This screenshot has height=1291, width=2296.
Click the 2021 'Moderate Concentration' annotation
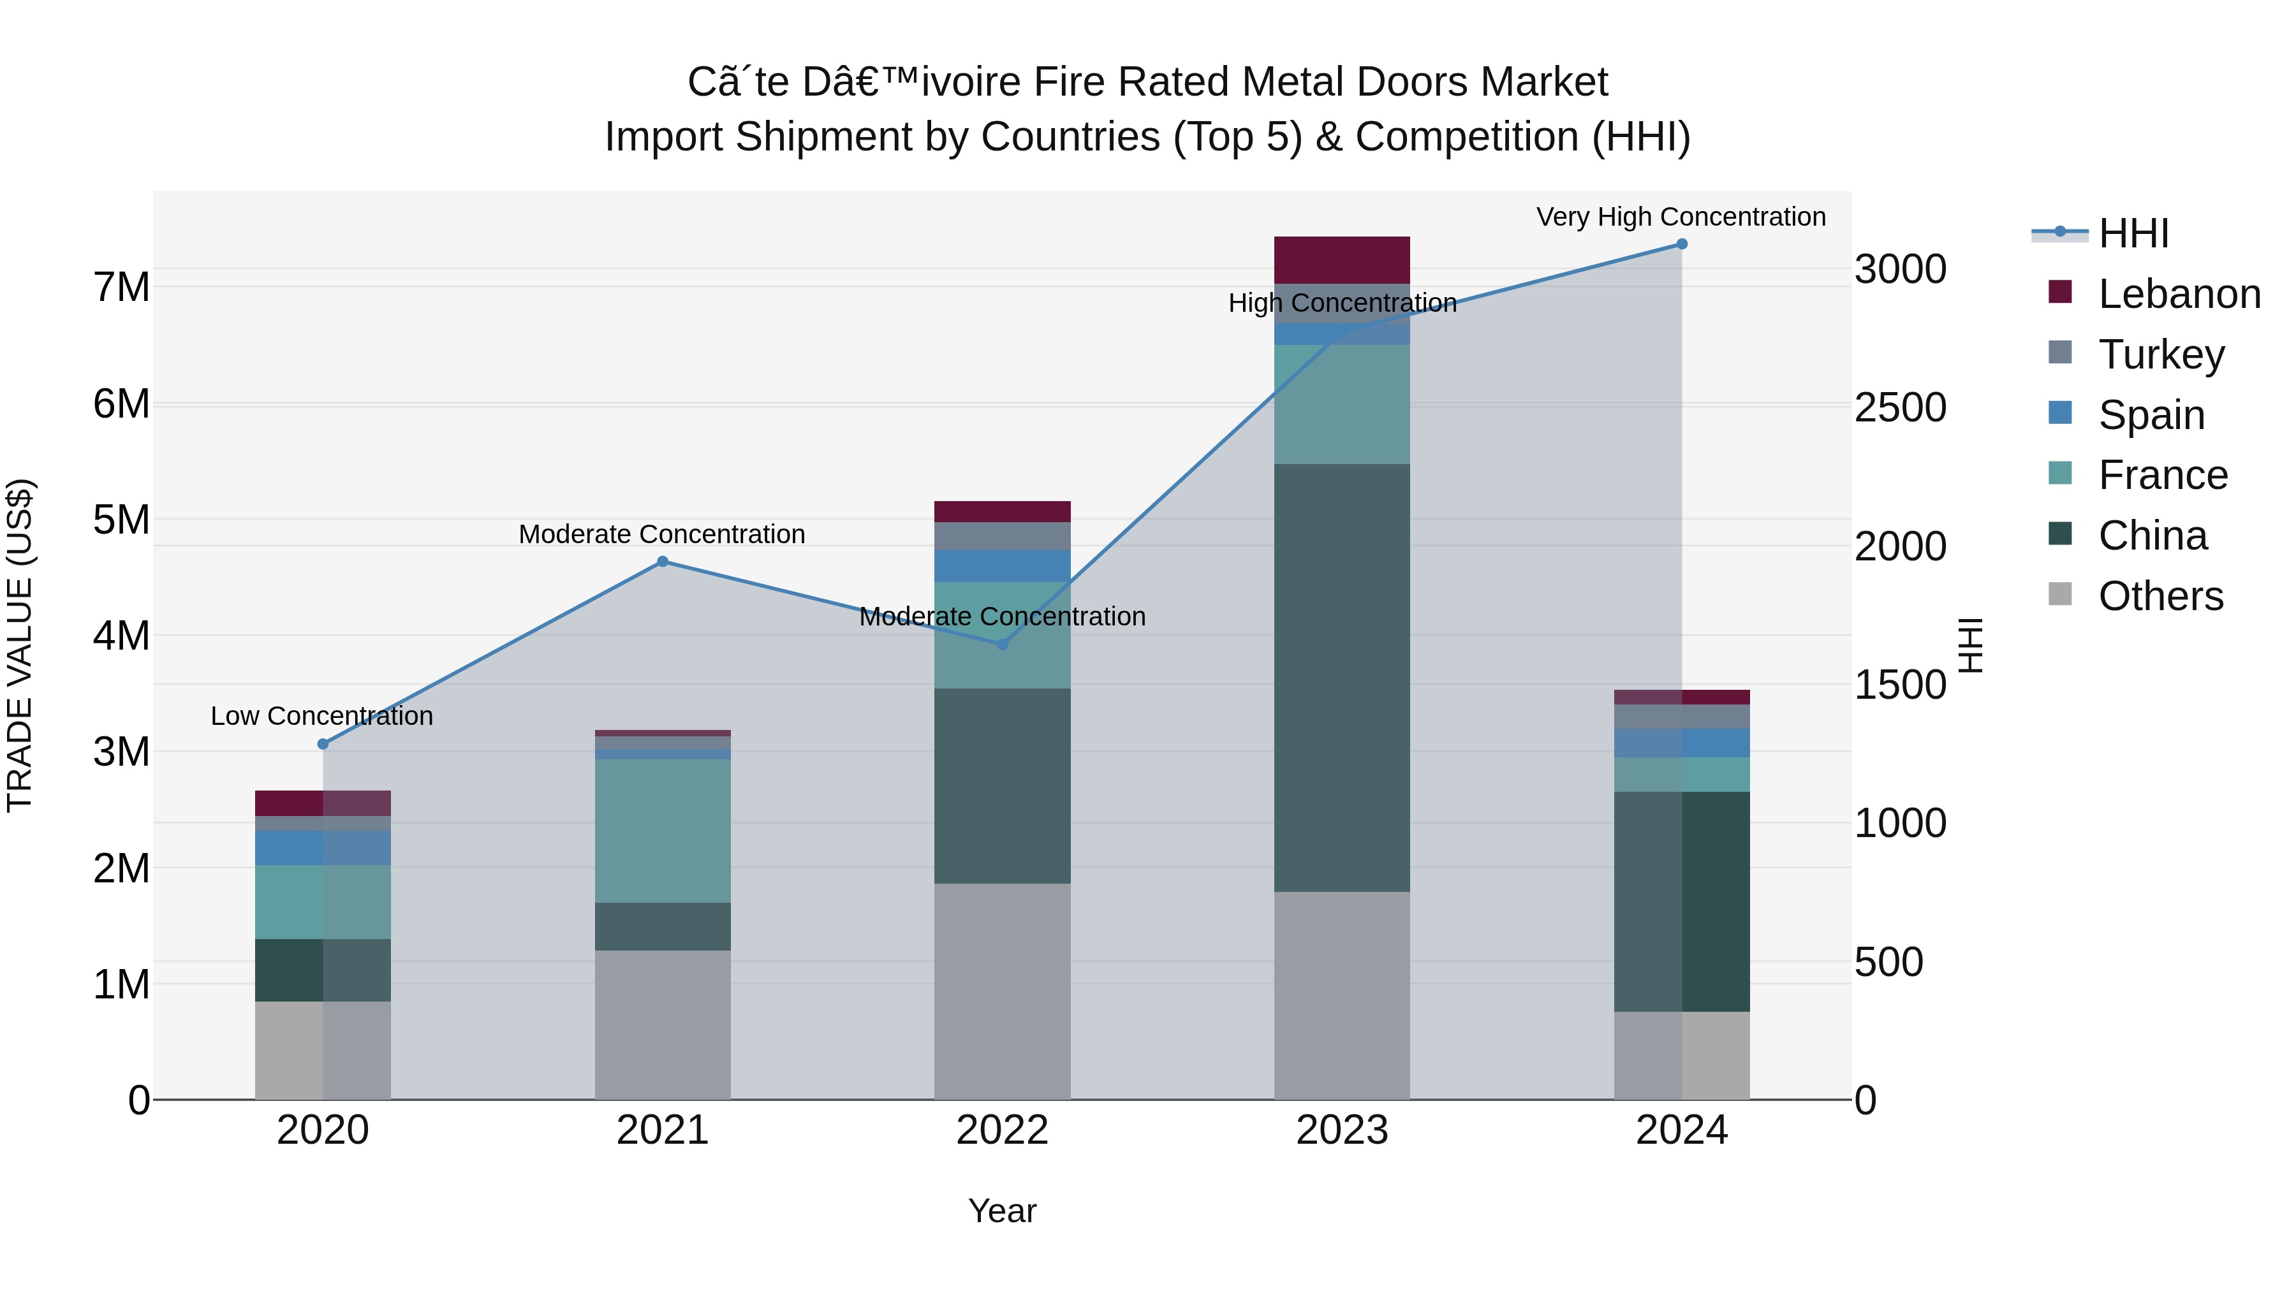tap(662, 534)
